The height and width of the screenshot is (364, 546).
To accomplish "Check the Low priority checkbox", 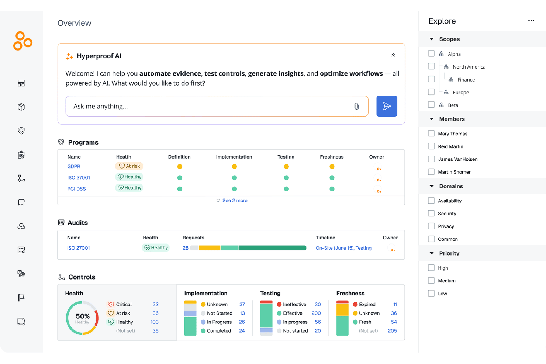I will pos(431,293).
